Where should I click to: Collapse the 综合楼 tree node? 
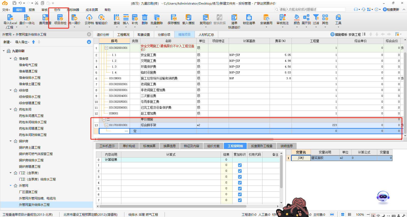pos(11,90)
